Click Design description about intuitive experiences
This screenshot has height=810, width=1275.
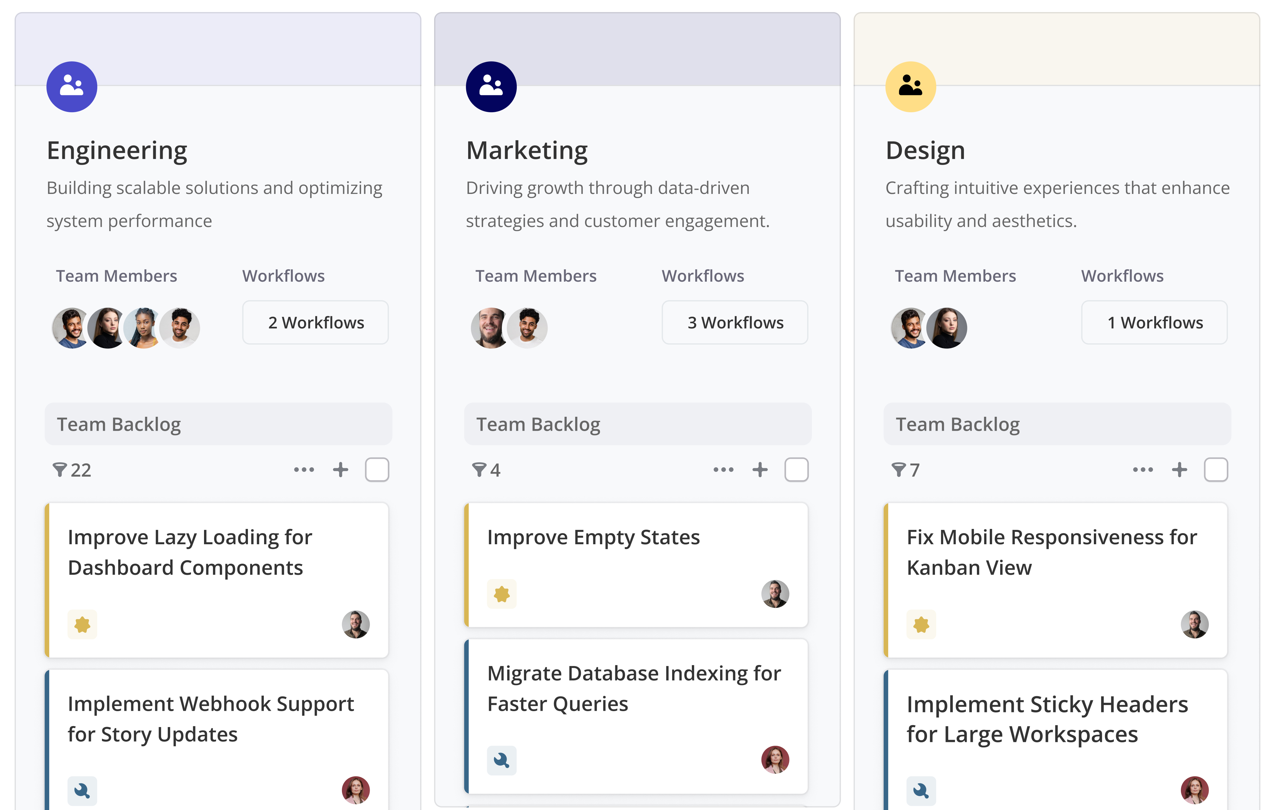coord(1057,204)
